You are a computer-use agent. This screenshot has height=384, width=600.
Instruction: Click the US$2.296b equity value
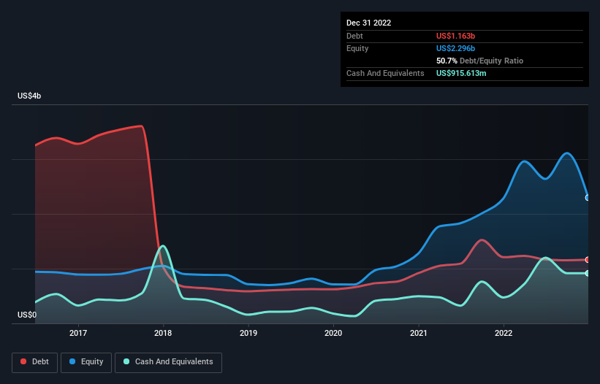click(x=455, y=48)
